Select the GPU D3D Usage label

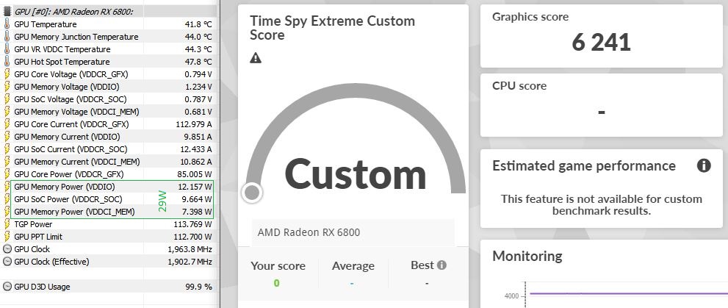click(42, 287)
